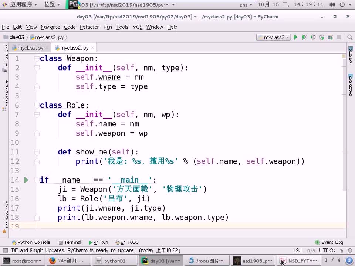Screen dimensions: 355x266
Task: Open Firefox taskbar window 74-递归
Action: point(69,261)
